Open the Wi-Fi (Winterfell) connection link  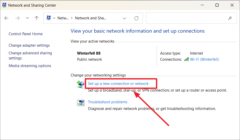click(x=204, y=59)
